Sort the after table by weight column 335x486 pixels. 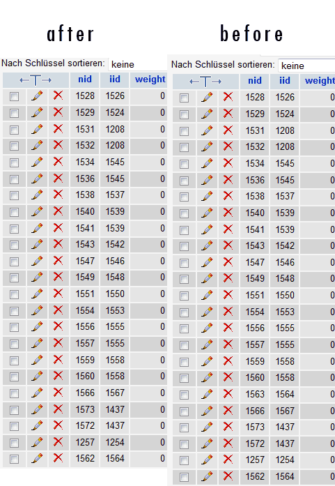(x=150, y=79)
